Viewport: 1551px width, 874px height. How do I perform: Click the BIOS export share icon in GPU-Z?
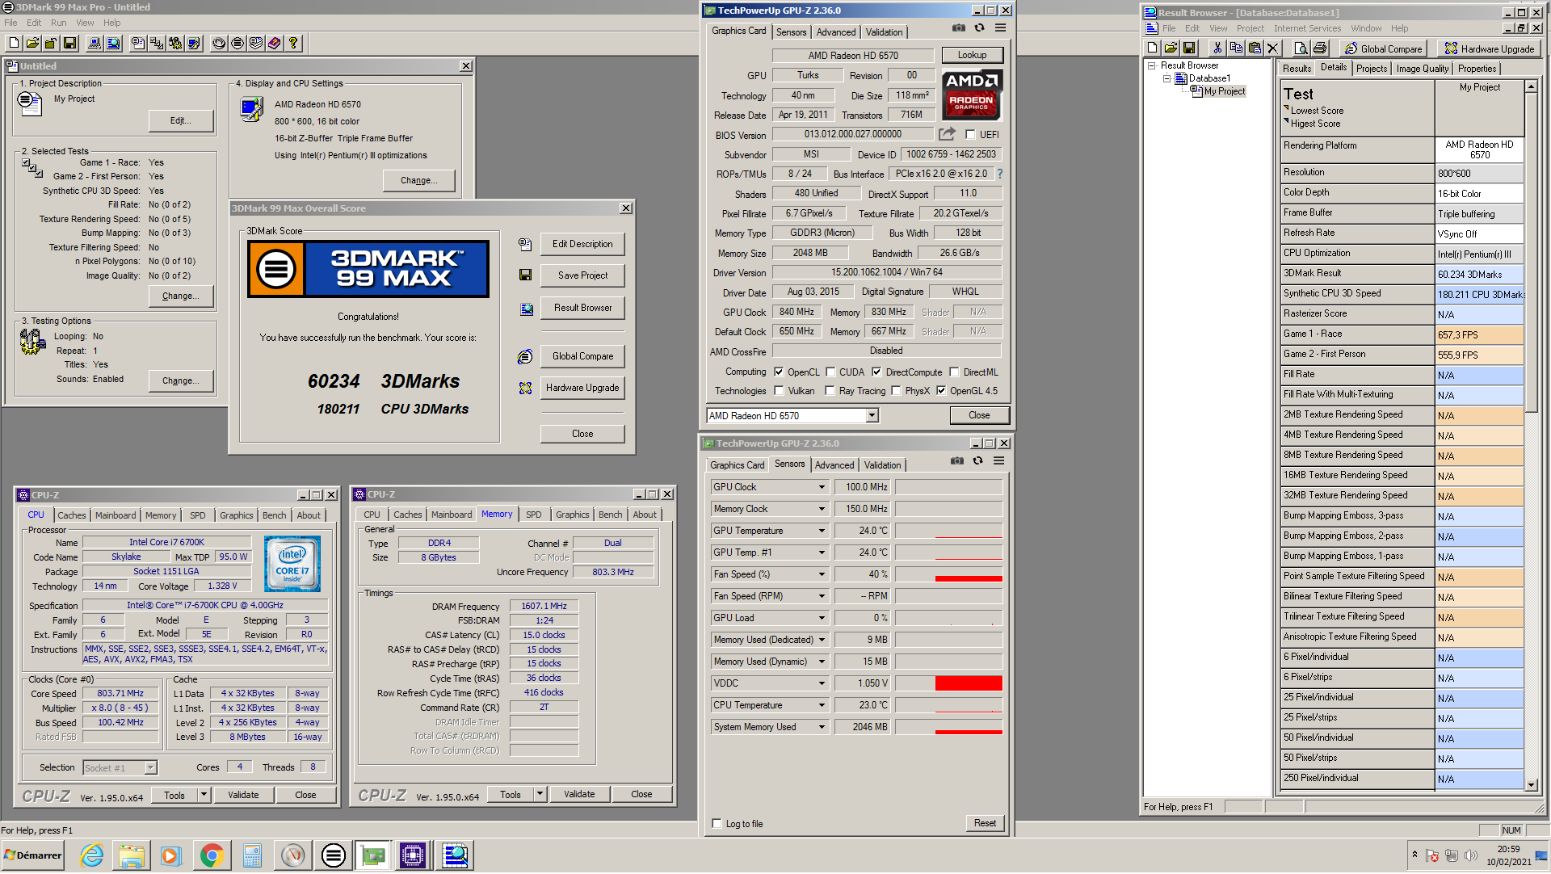coord(947,134)
